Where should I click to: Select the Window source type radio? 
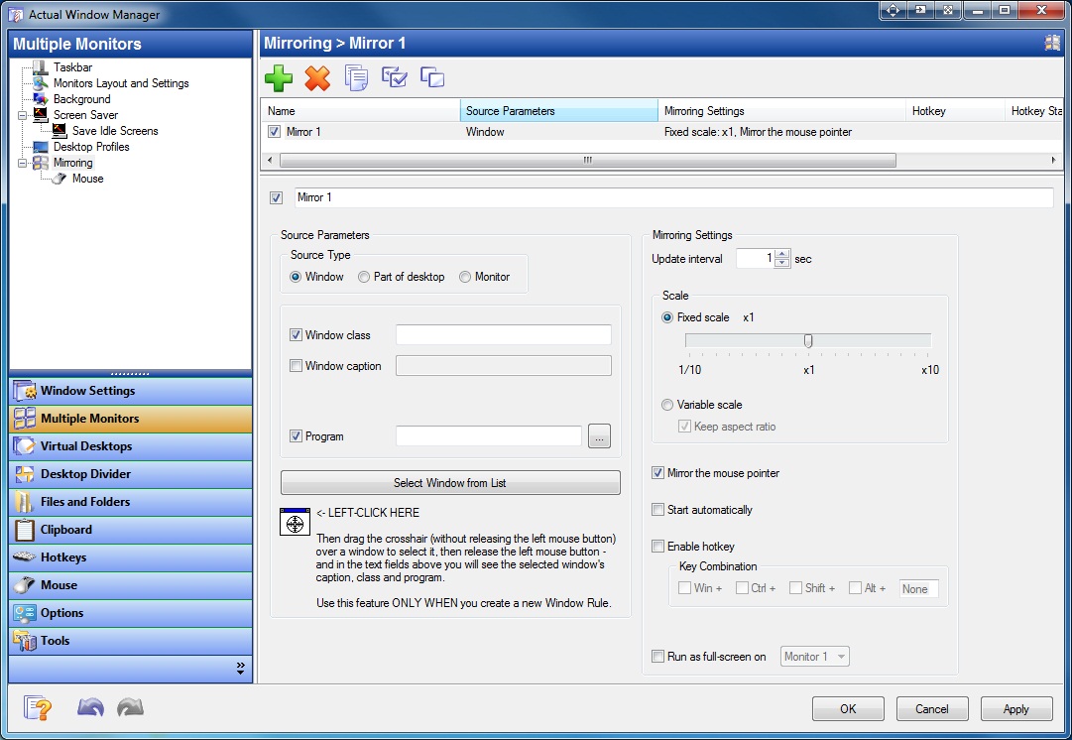pos(296,277)
